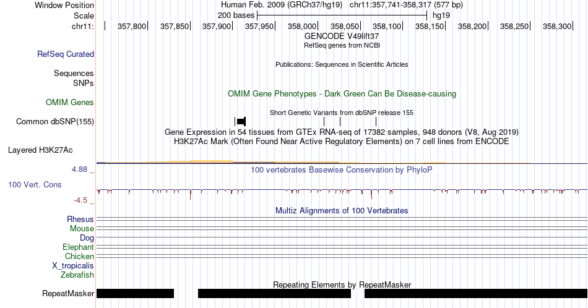This screenshot has height=308, width=588.
Task: Click the Mouse alignment row label
Action: (82, 229)
